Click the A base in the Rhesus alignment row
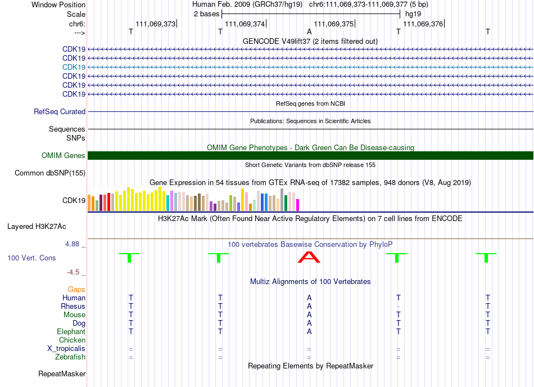This screenshot has width=534, height=387. point(309,306)
